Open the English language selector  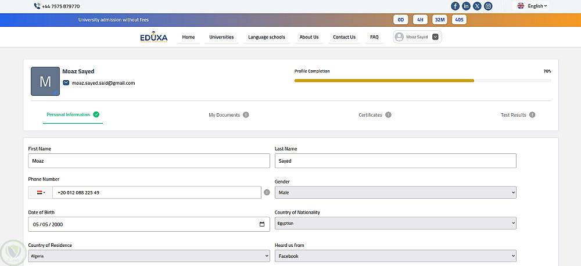(532, 6)
